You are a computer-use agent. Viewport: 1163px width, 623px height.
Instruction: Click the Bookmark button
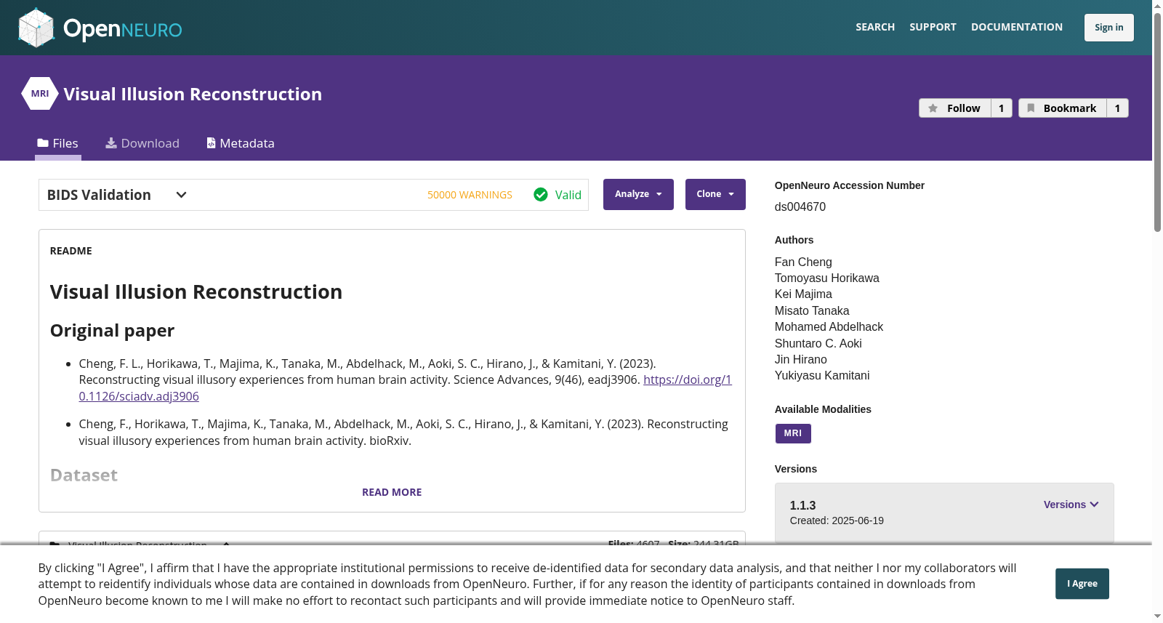(1063, 108)
